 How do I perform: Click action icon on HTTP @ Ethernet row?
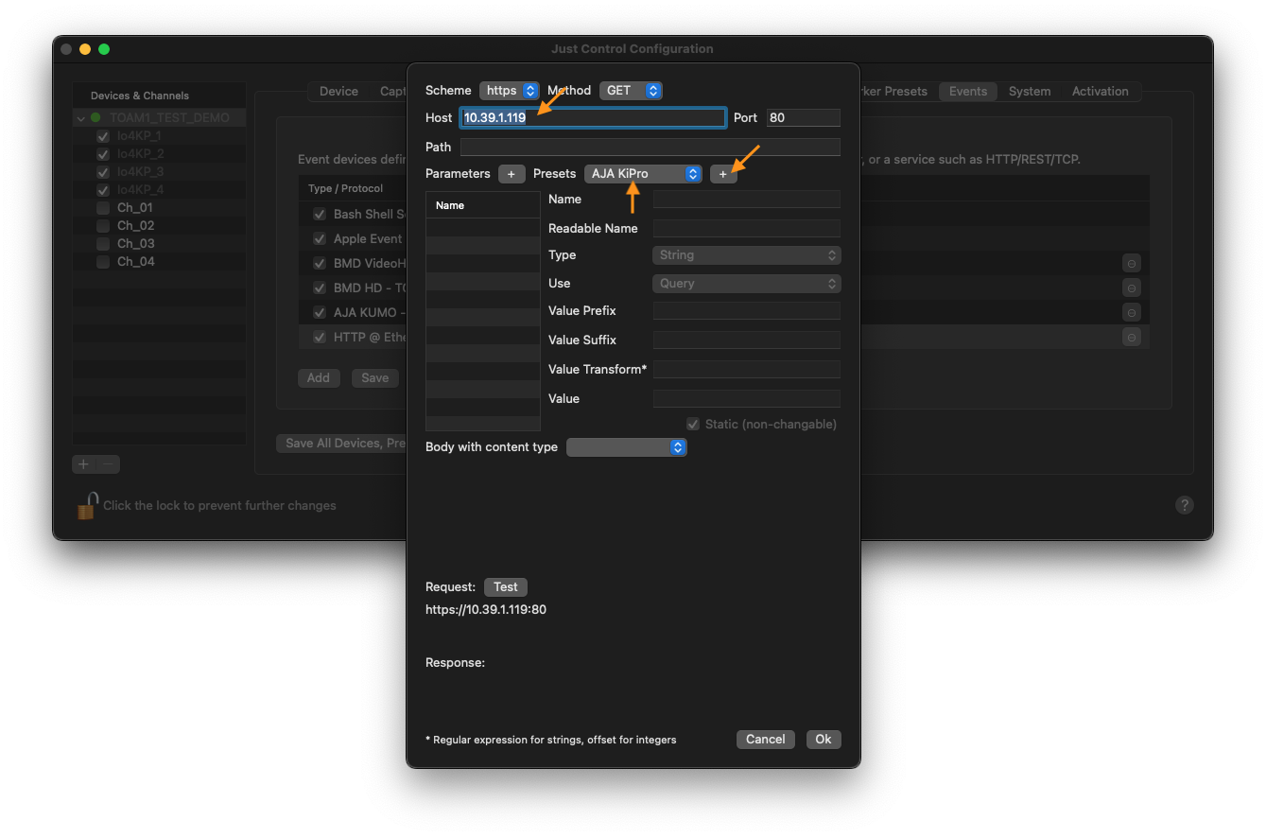click(x=1132, y=337)
